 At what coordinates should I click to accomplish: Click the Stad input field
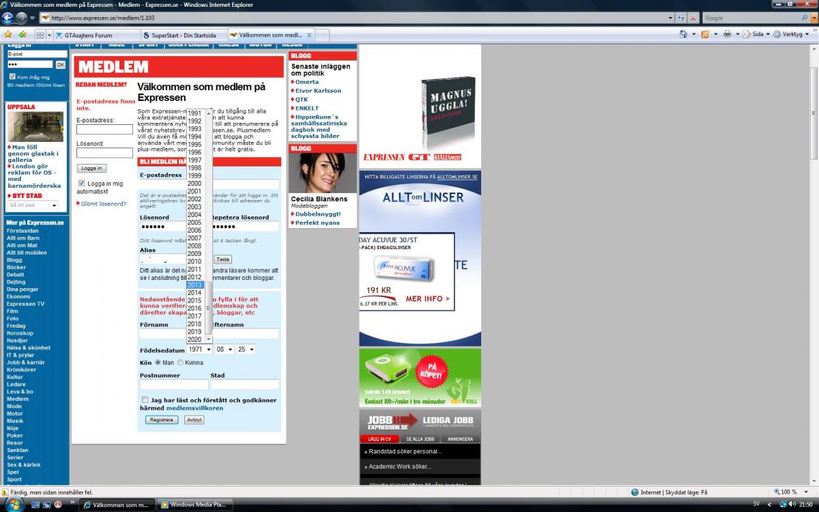coord(244,384)
